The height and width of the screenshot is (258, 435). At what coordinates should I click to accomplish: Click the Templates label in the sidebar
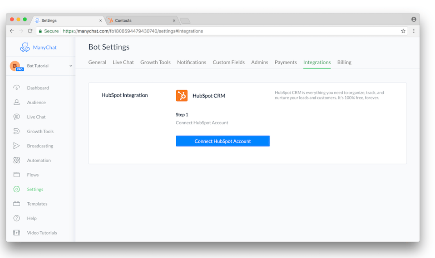(x=37, y=204)
